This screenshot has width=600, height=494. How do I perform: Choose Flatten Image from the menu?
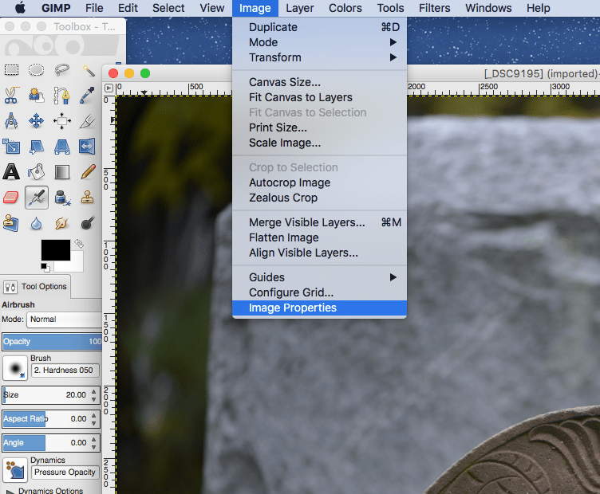319,237
